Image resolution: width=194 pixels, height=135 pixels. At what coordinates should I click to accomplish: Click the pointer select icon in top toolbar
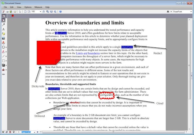point(20,12)
